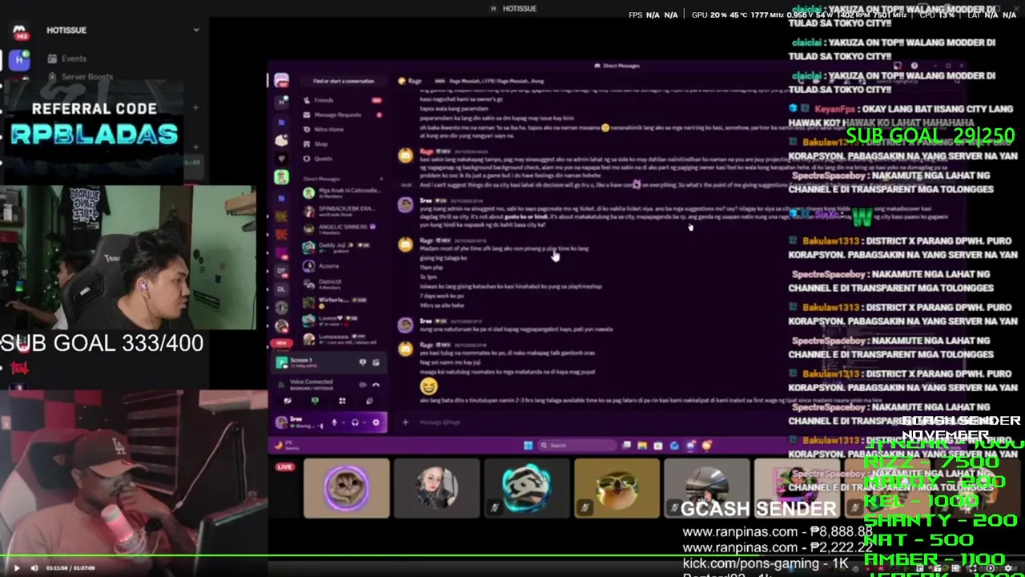Viewport: 1025px width, 577px height.
Task: Open voice activities grid icon
Action: coord(342,401)
